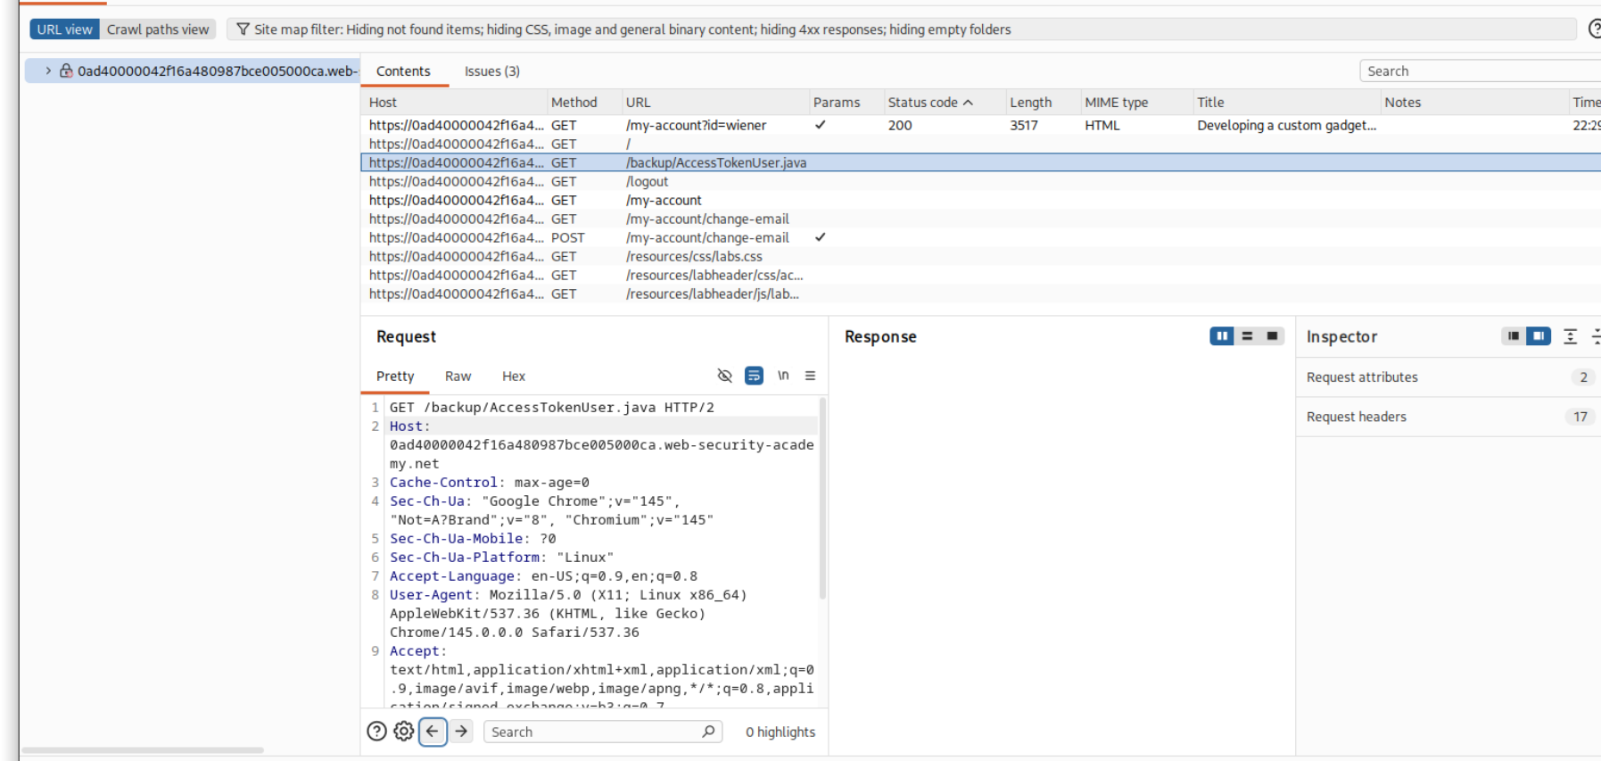
Task: Click the site map tree horizontal scrollbar
Action: pos(143,750)
